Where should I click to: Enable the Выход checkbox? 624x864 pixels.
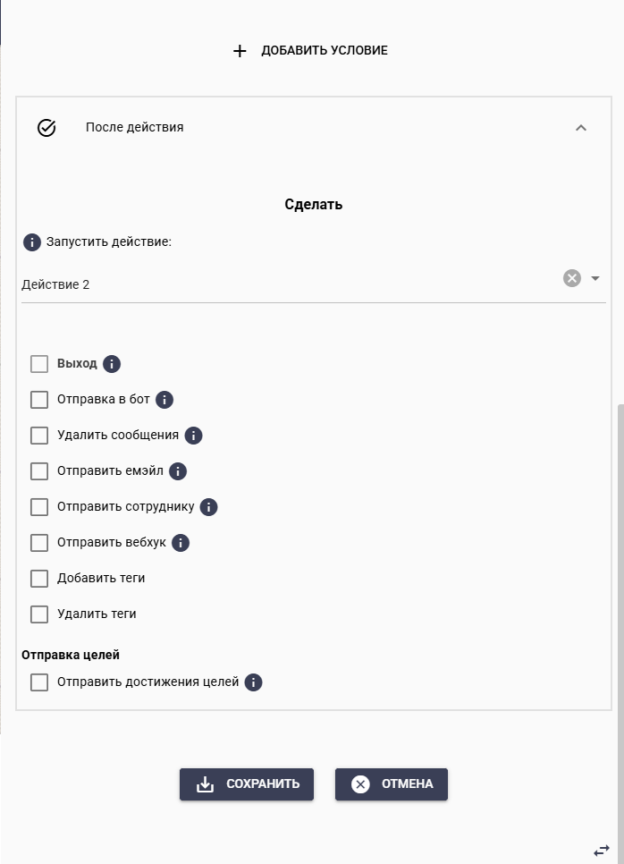[x=39, y=363]
